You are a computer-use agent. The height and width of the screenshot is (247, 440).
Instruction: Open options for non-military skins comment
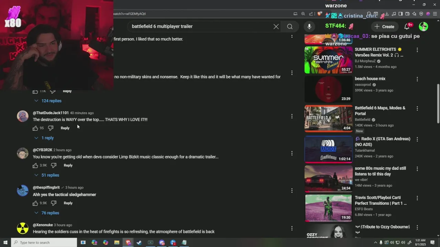point(292,73)
